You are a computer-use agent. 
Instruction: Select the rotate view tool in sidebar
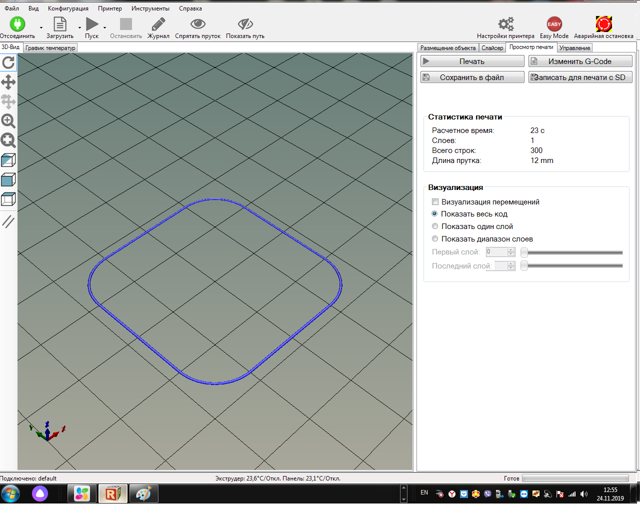[8, 62]
